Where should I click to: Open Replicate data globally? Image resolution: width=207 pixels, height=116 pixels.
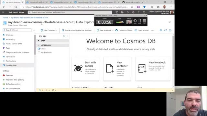point(15,80)
